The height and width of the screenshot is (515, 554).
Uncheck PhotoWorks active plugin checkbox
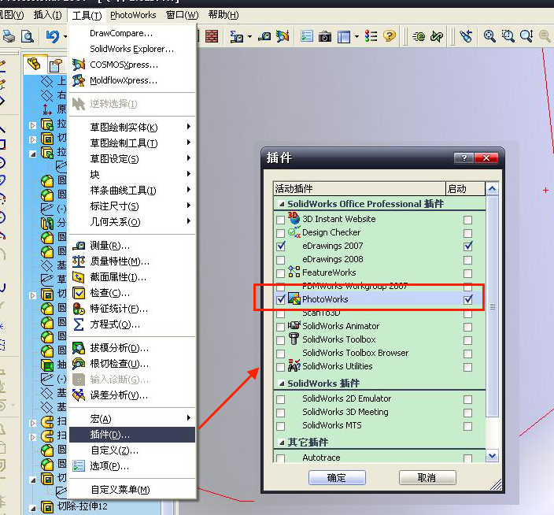click(280, 300)
